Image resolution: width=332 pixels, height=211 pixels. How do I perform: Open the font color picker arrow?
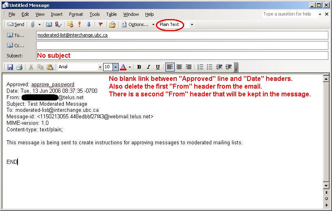130,67
